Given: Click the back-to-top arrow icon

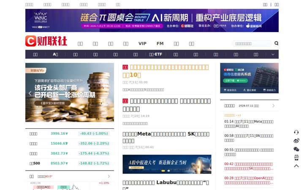Looking at the screenshot, I should coord(296,166).
